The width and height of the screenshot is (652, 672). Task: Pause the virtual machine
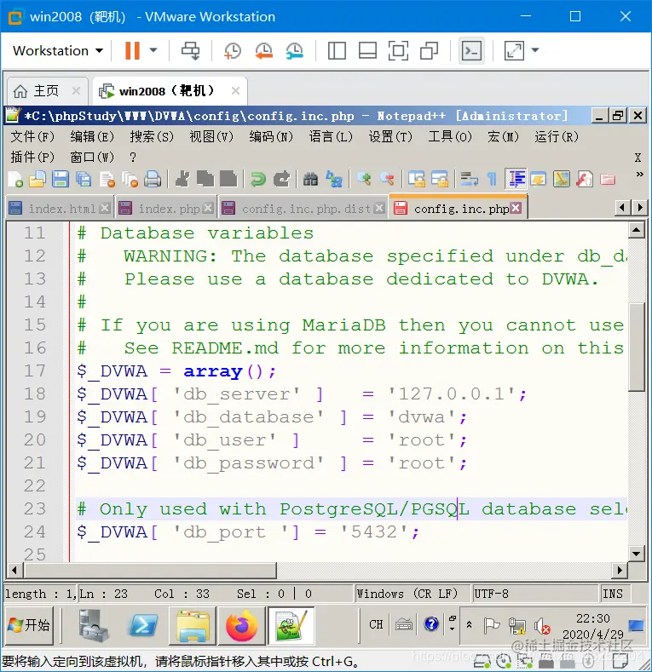[133, 50]
